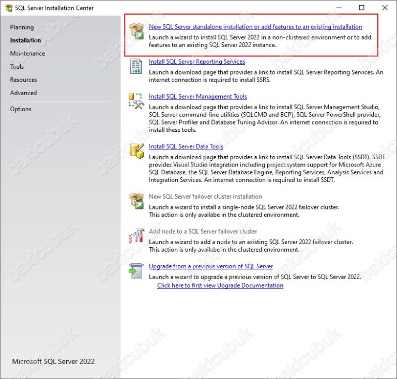Open the Advanced section
397x379 pixels.
(23, 93)
